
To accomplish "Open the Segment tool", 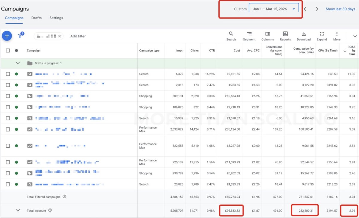I will click(x=249, y=36).
